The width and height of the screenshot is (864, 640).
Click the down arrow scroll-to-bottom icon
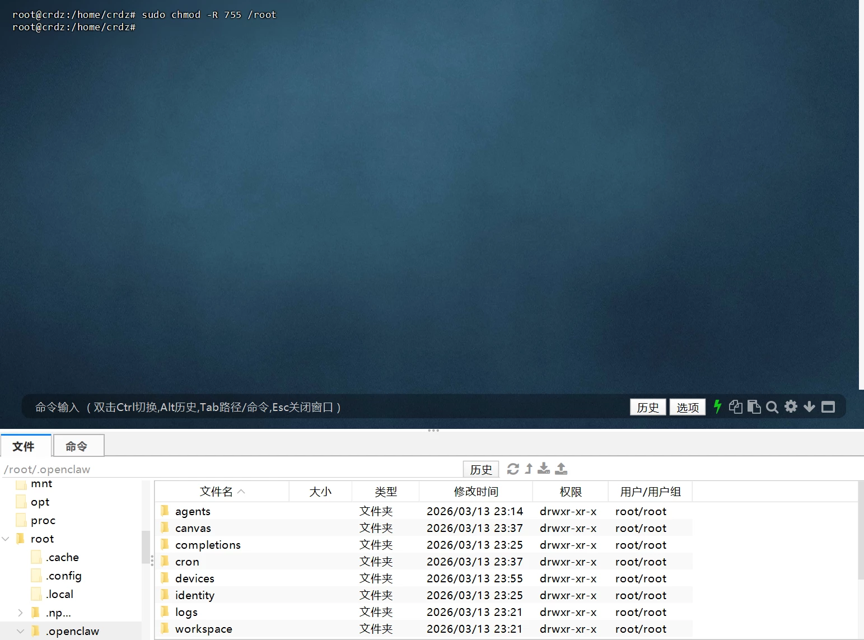point(809,407)
